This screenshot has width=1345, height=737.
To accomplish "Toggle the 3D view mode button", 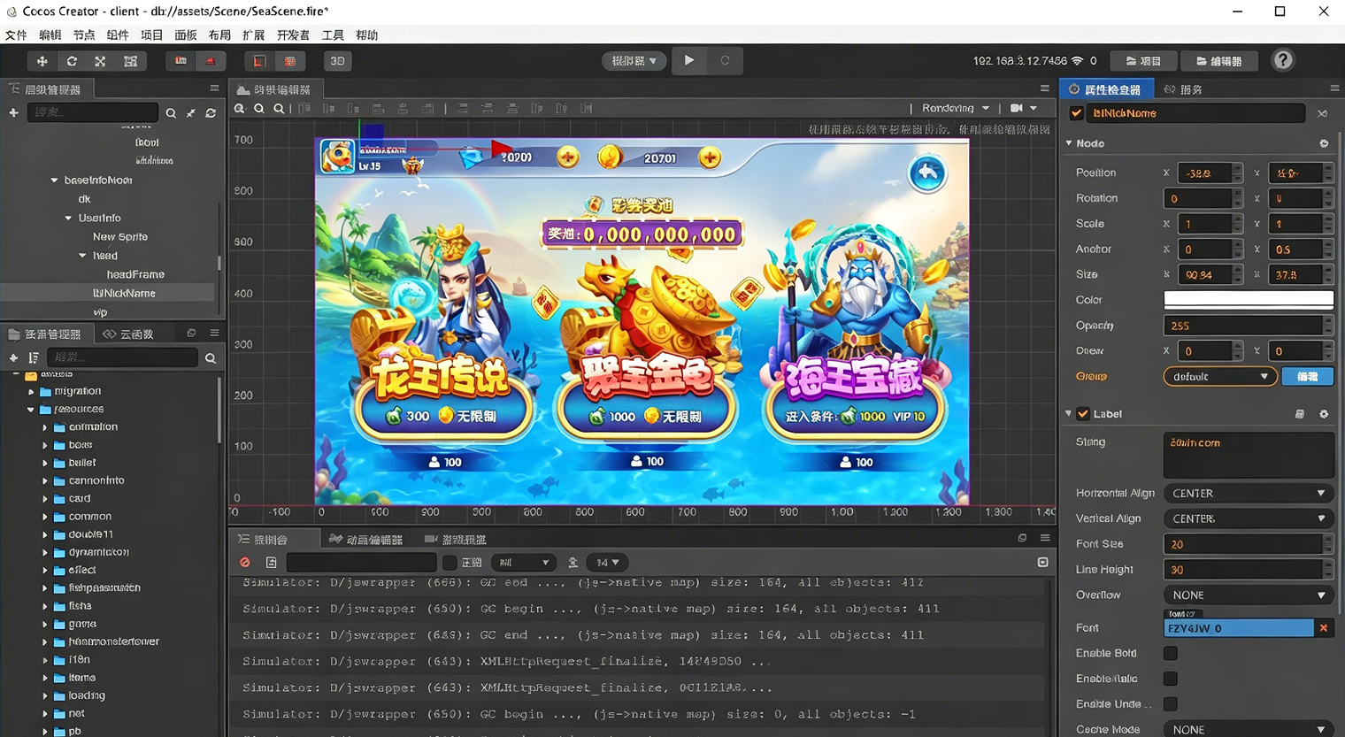I will pyautogui.click(x=337, y=61).
